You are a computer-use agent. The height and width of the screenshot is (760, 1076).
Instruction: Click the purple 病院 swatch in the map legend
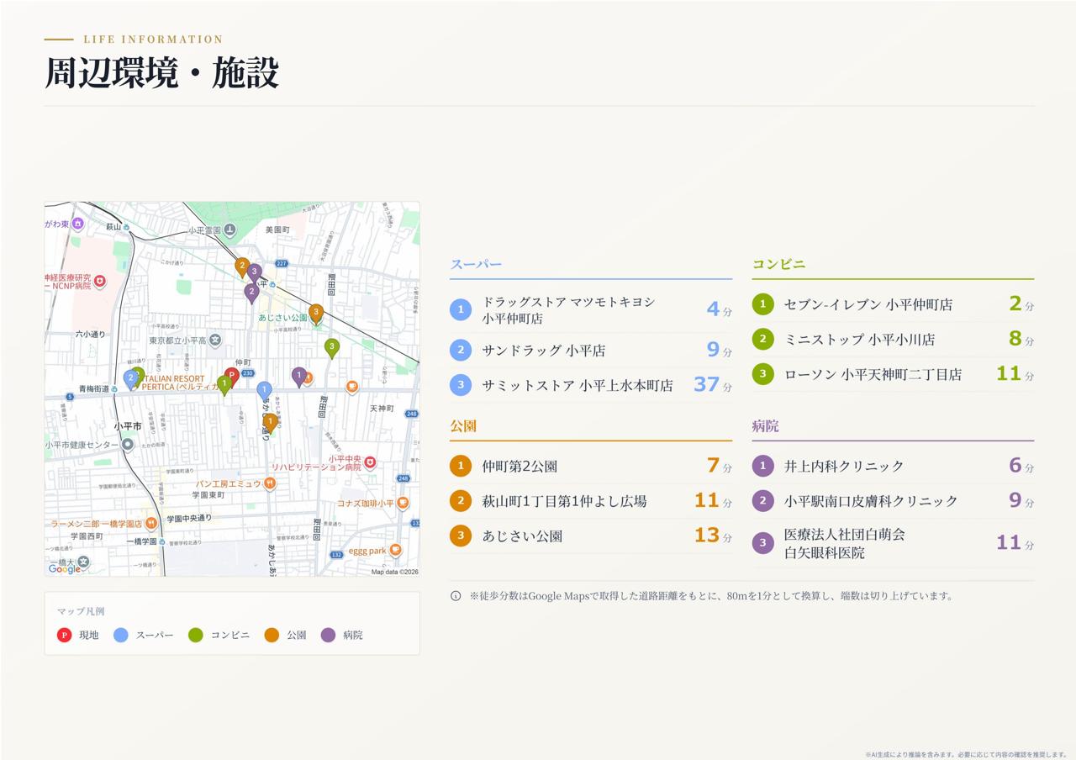click(x=328, y=635)
